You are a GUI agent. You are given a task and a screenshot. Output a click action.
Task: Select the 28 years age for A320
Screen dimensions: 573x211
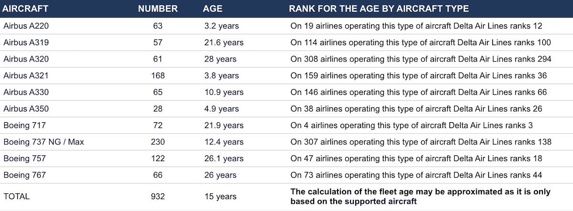pyautogui.click(x=220, y=59)
